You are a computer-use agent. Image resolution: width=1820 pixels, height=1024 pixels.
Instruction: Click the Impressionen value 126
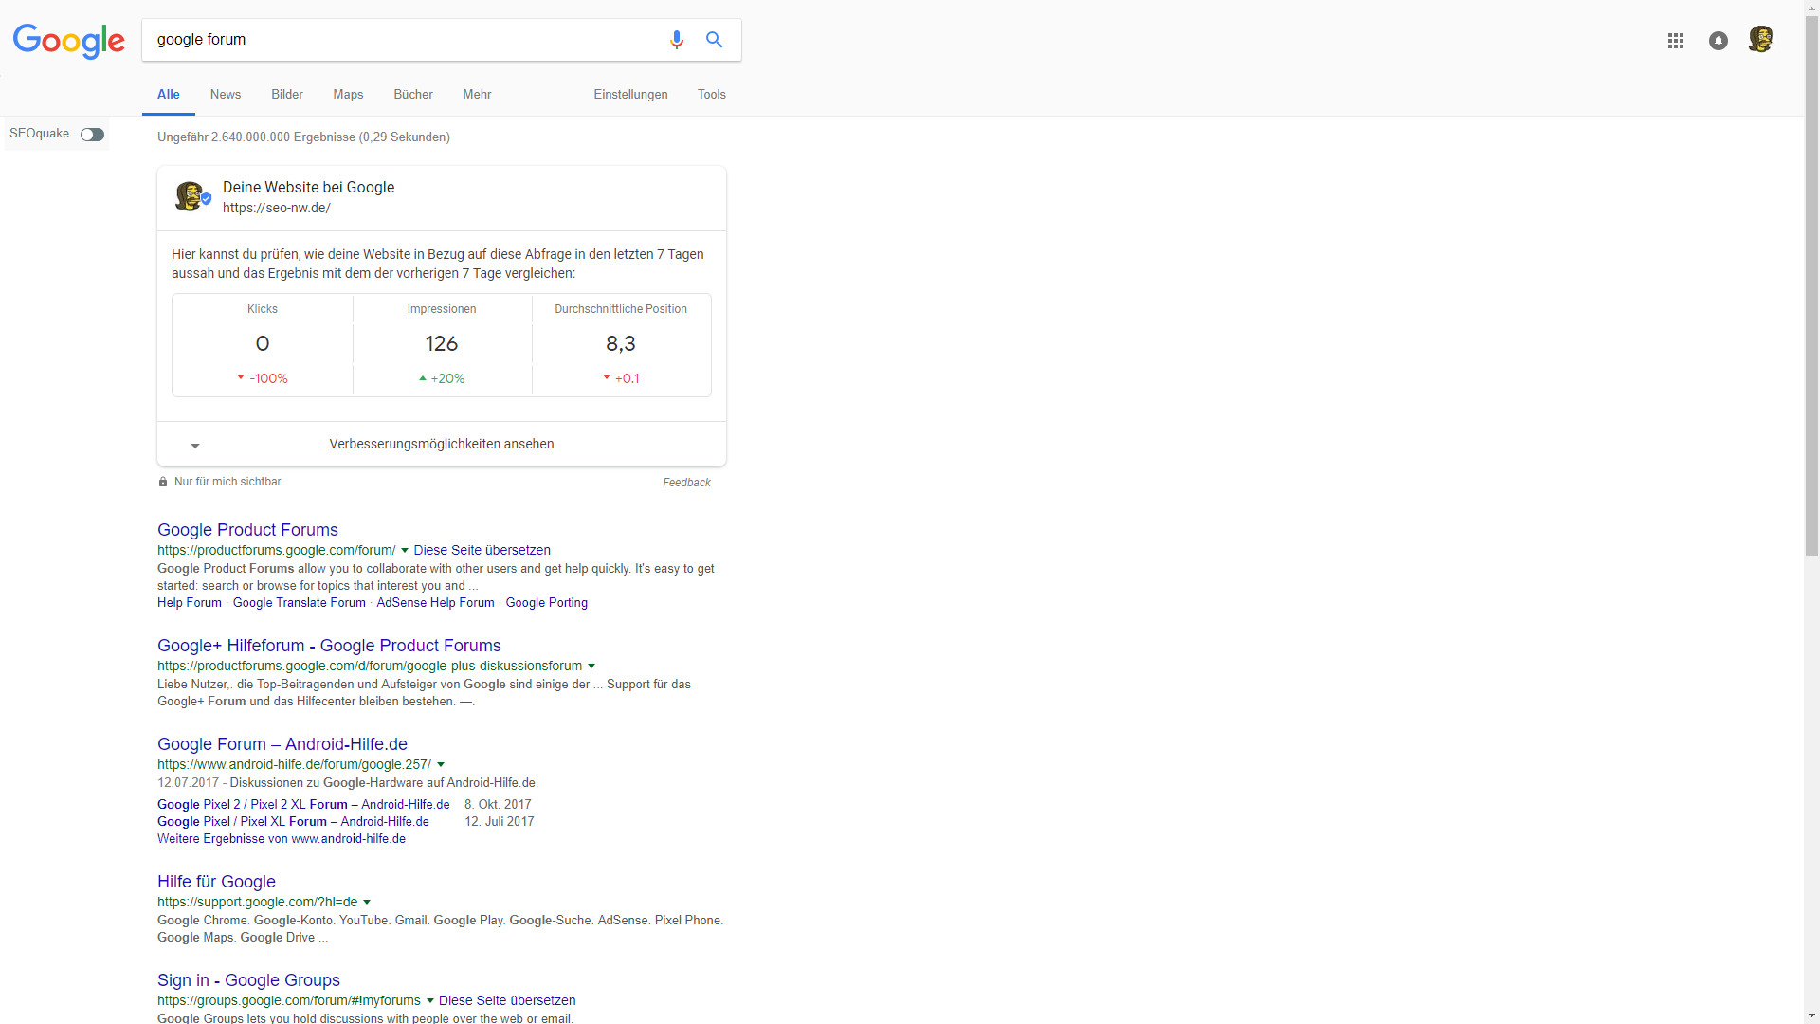[x=442, y=344]
